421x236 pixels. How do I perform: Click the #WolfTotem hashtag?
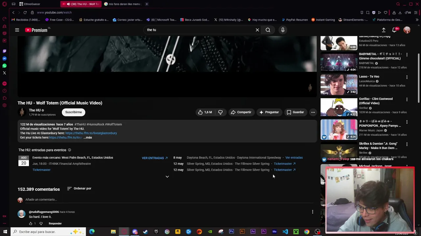click(x=113, y=124)
